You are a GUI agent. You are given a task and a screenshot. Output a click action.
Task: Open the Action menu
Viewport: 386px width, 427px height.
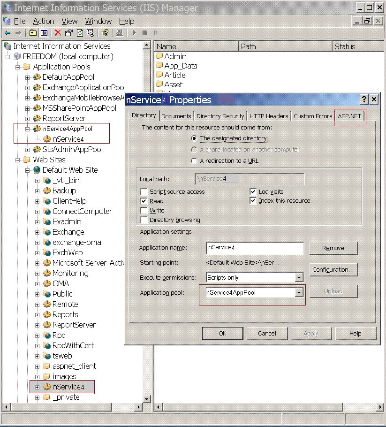coord(44,21)
